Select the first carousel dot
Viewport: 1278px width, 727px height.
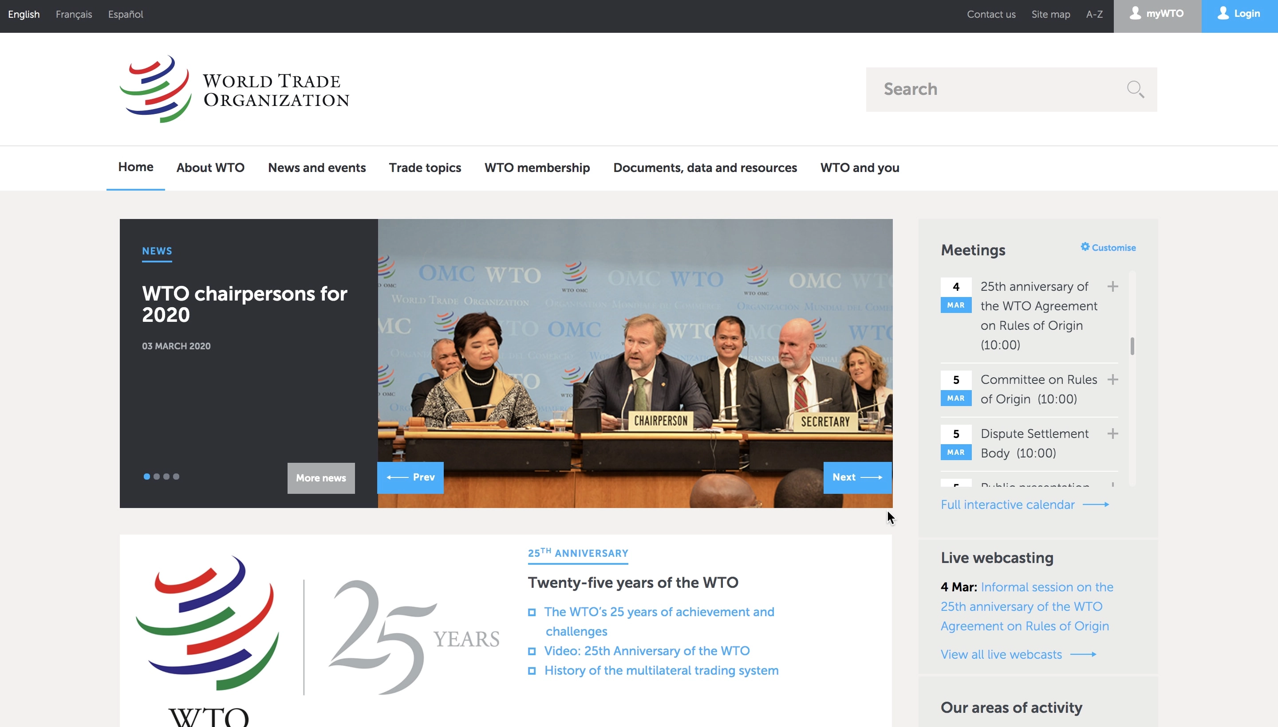146,477
